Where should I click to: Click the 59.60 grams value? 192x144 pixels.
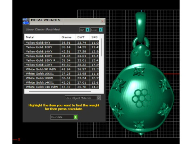point(66,65)
